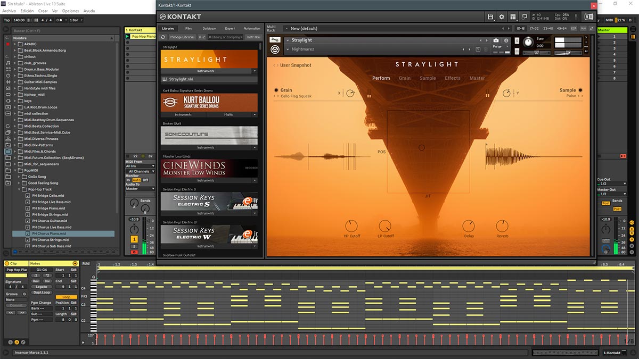Click the Straylight instrument thumbnail icon
This screenshot has width=639, height=359.
pos(275,49)
